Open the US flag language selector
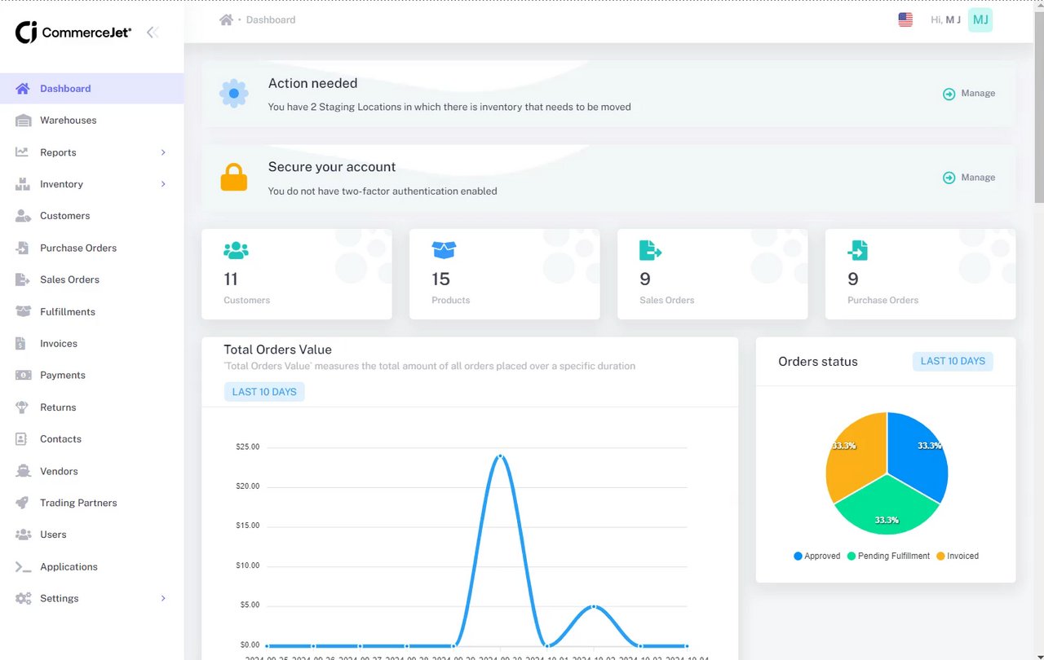 click(x=905, y=20)
